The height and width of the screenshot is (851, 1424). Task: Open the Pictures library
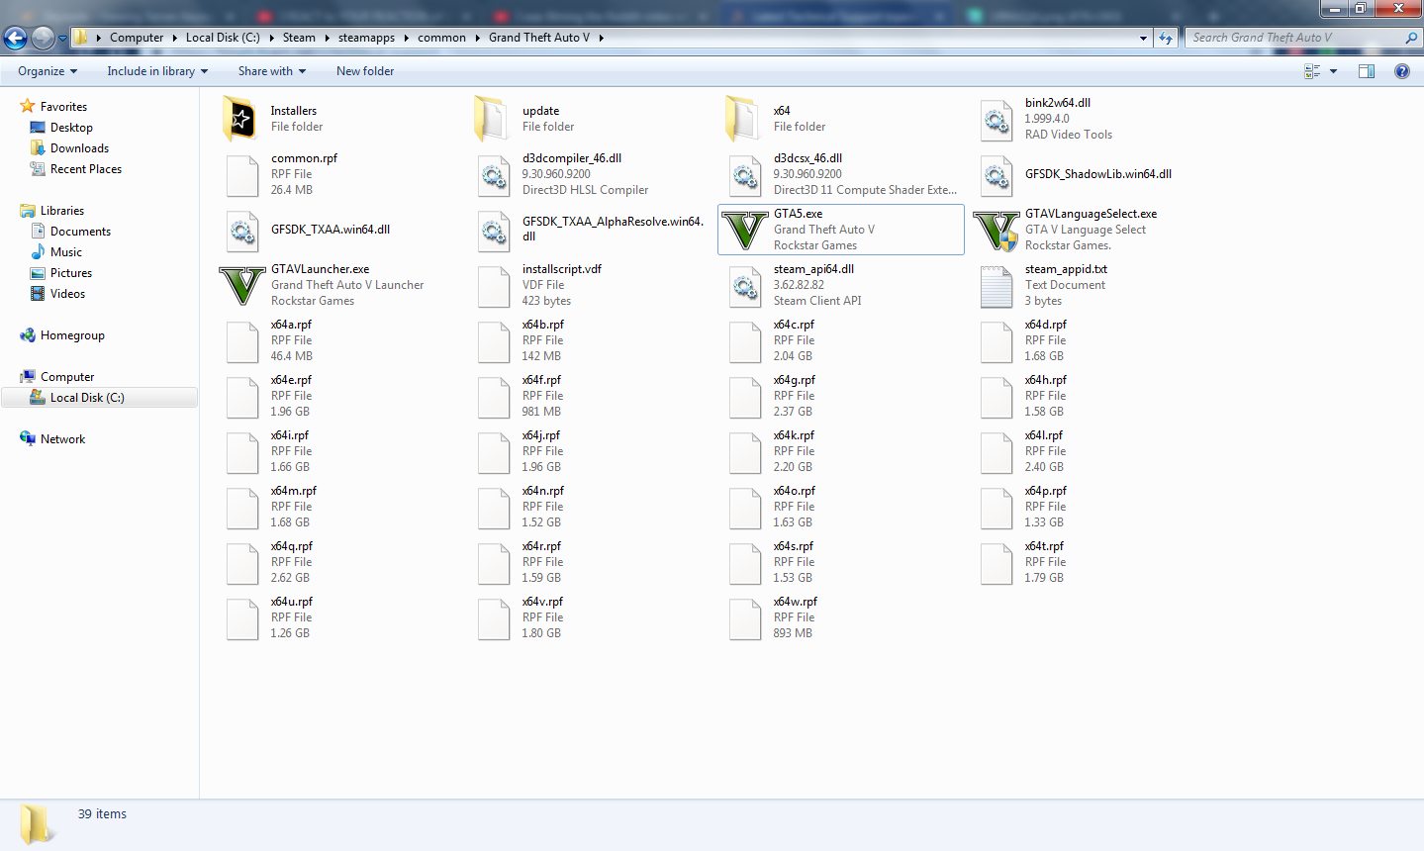click(71, 273)
